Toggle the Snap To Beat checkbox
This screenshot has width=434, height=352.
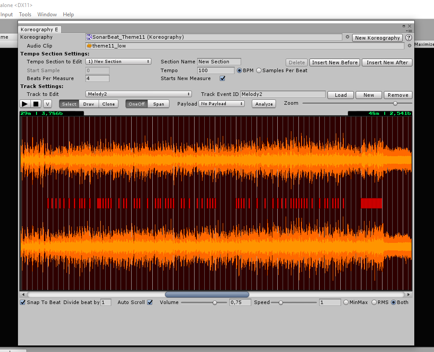pyautogui.click(x=23, y=302)
